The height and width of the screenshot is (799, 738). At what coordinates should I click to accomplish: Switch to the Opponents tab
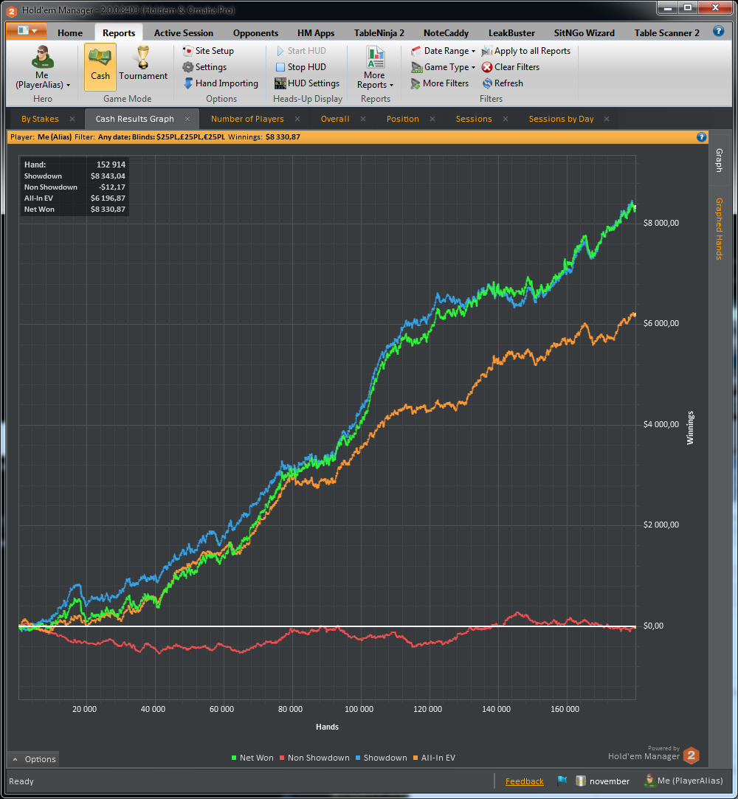click(x=256, y=33)
